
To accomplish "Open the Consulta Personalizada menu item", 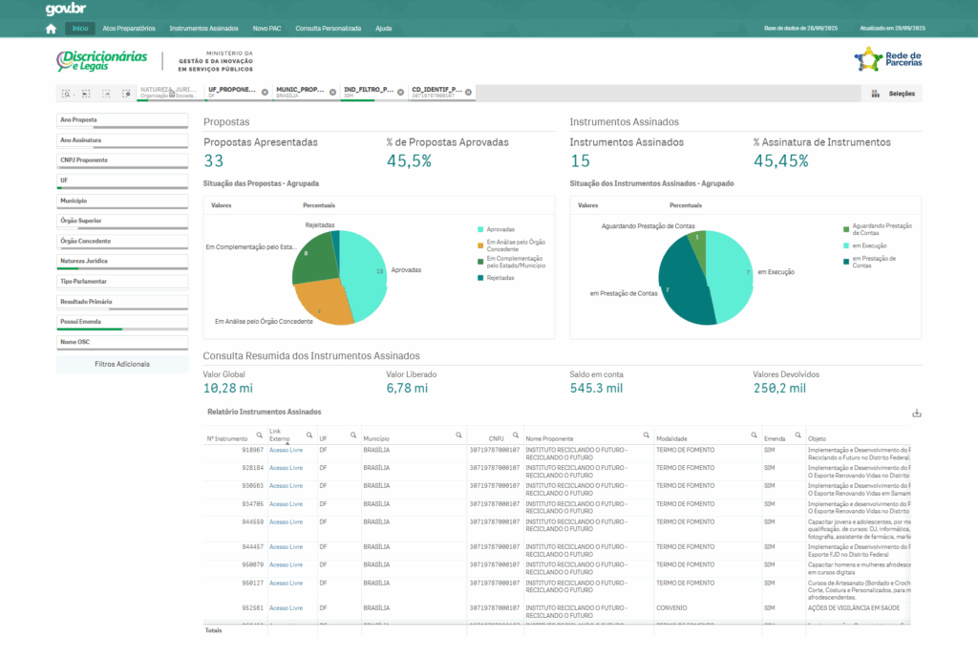I will 329,29.
